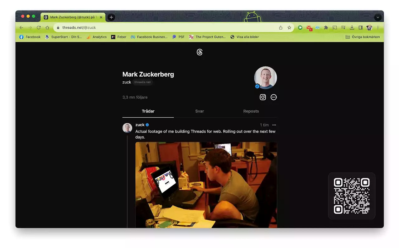Open the Chrome profile avatar
The image size is (399, 248).
[x=369, y=27]
